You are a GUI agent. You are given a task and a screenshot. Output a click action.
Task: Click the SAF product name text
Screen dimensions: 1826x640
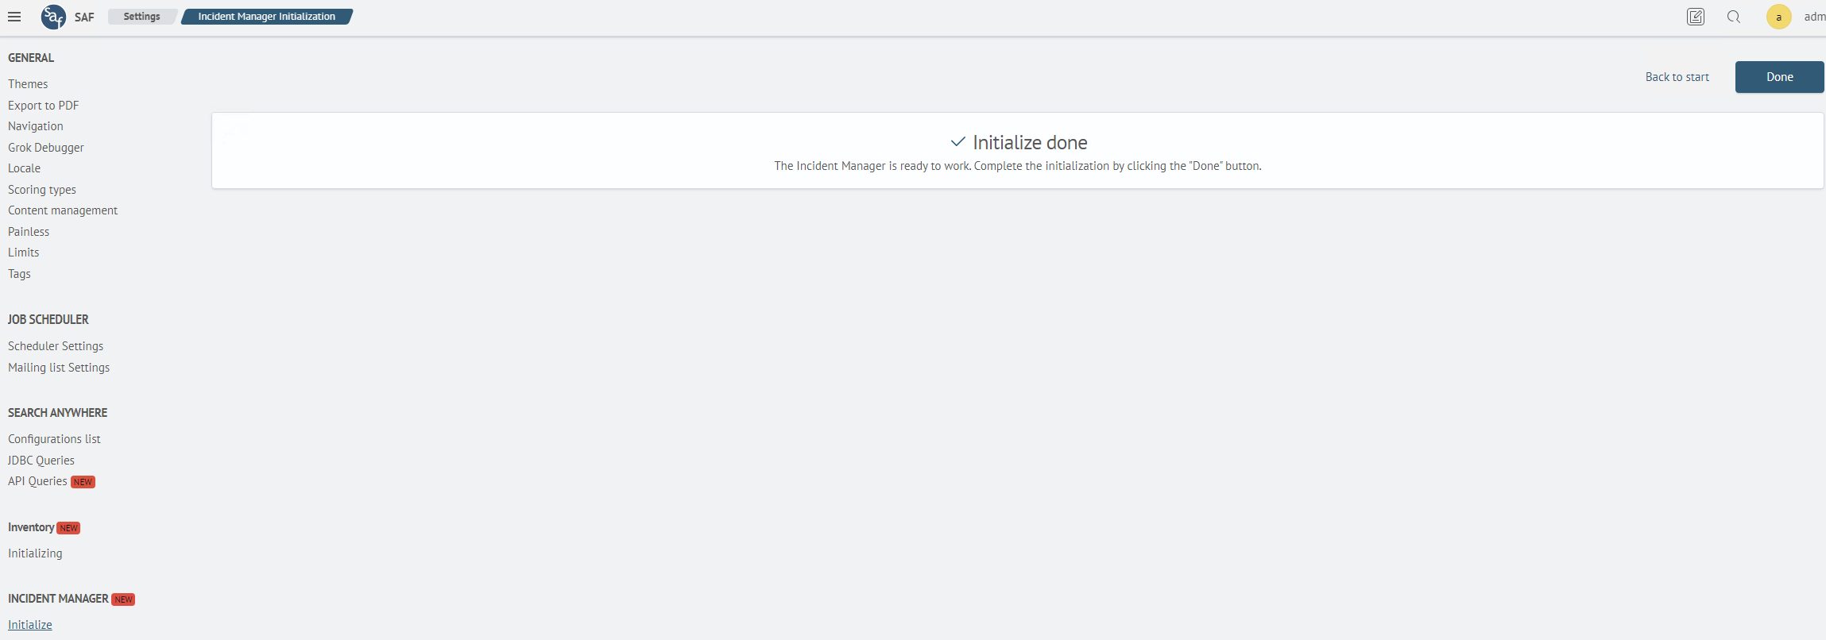point(84,17)
